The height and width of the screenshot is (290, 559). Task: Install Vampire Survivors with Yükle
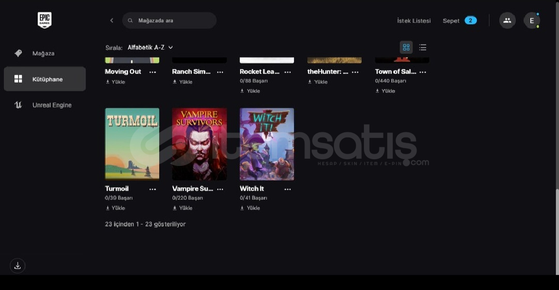pyautogui.click(x=183, y=208)
